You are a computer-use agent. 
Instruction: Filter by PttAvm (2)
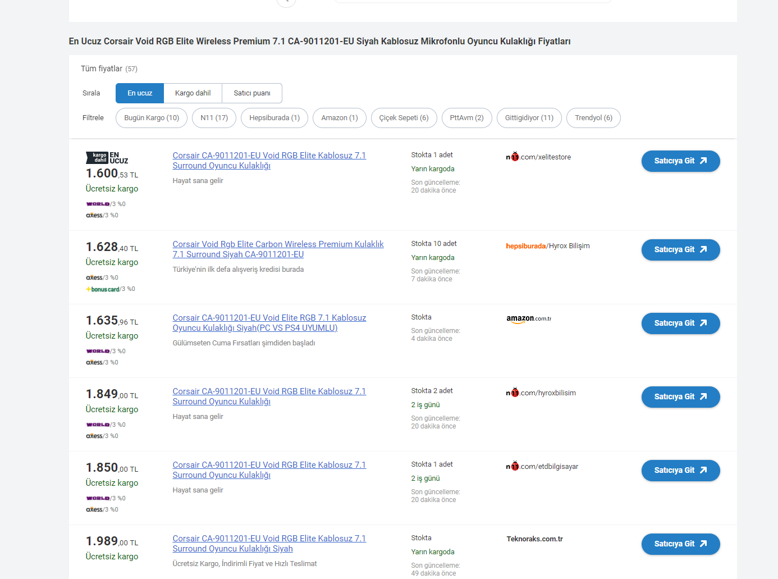click(x=467, y=118)
